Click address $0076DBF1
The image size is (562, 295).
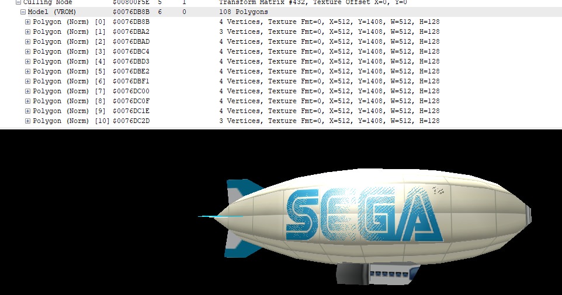131,82
